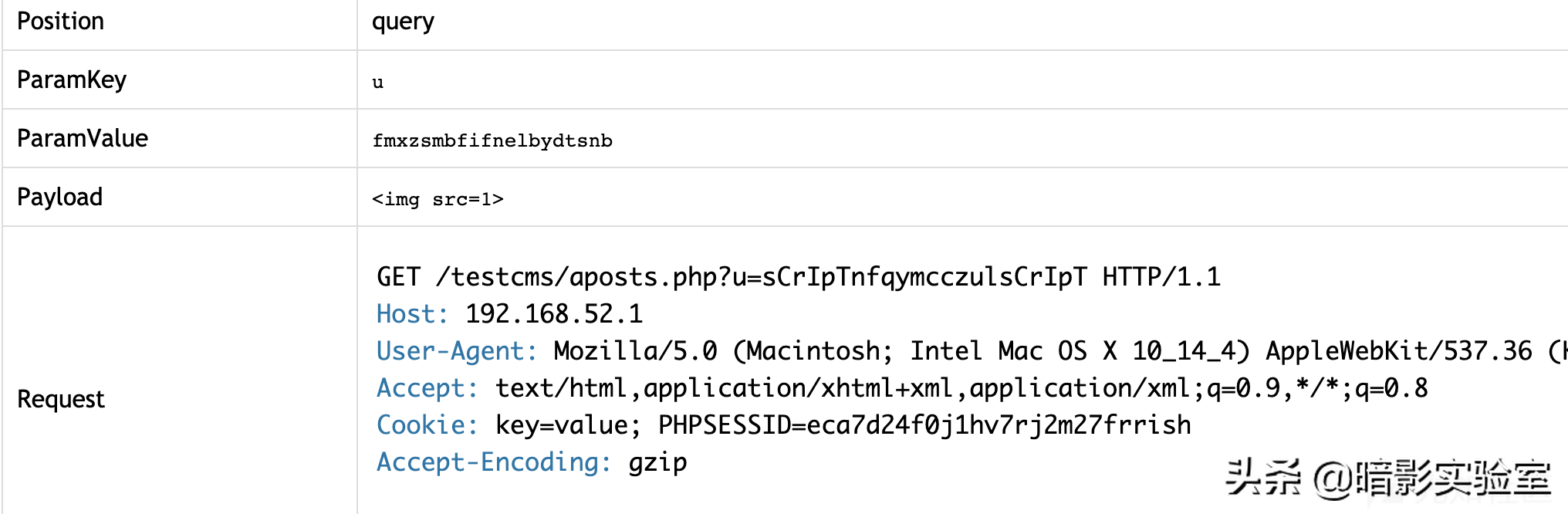Click the Payload row label
This screenshot has width=1568, height=514.
pos(59,197)
